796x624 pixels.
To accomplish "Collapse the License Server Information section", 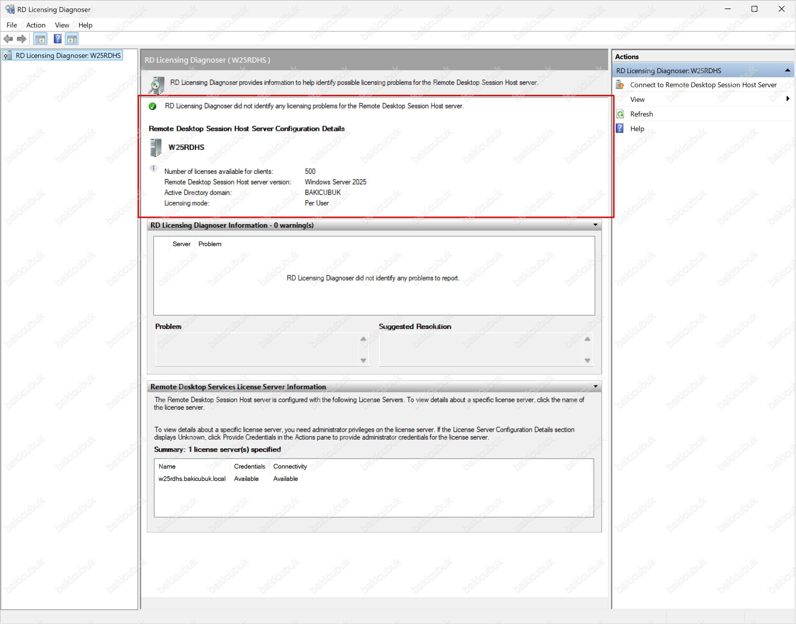I will point(595,386).
